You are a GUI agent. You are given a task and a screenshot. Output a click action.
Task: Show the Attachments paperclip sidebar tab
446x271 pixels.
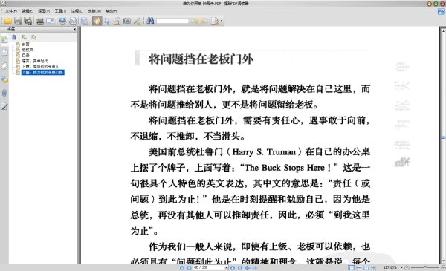point(4,93)
